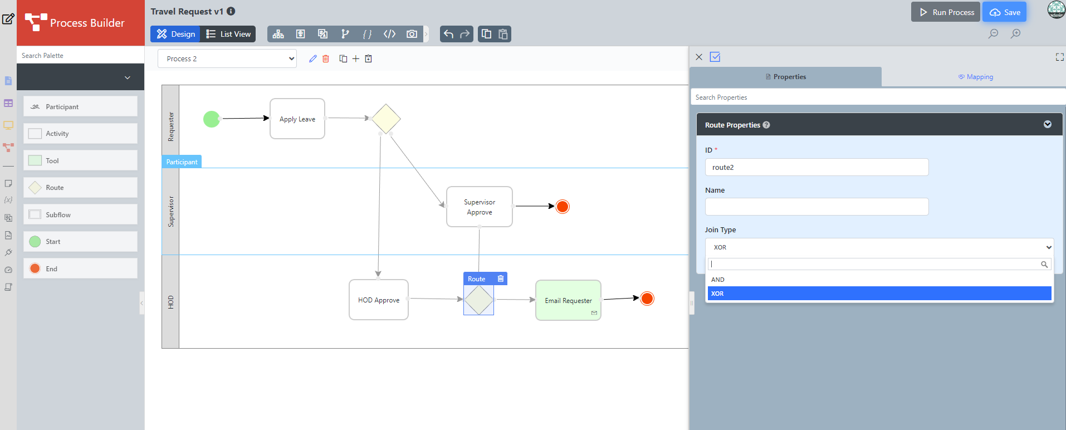
Task: Click the blue pencil edit process icon
Action: coord(312,58)
